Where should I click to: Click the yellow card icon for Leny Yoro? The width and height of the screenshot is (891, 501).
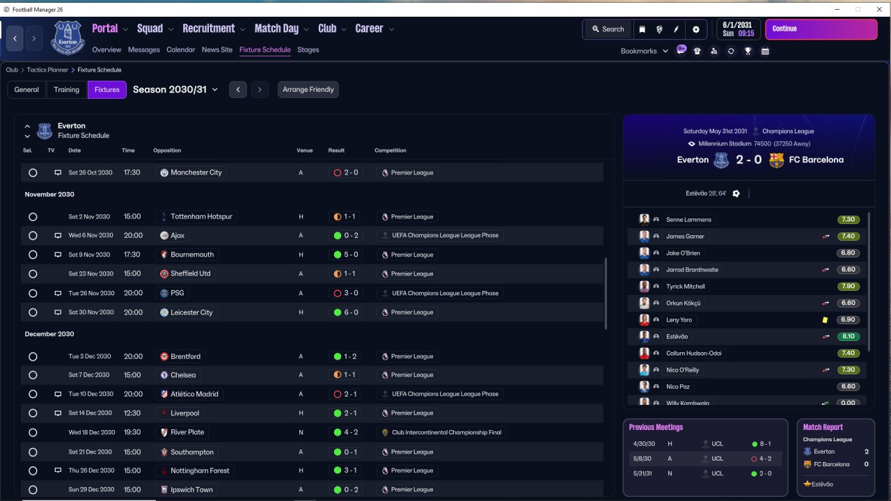pyautogui.click(x=825, y=320)
